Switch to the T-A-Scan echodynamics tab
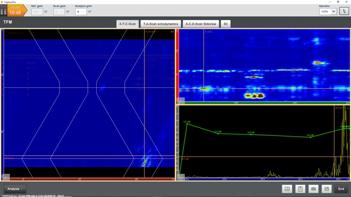Viewport: 351px width, 197px height. [160, 24]
